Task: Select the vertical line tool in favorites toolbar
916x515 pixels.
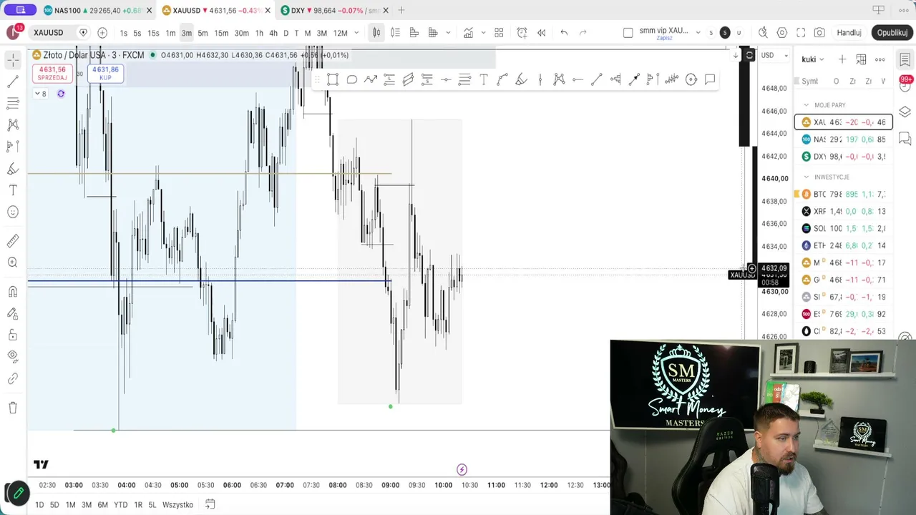Action: (540, 79)
